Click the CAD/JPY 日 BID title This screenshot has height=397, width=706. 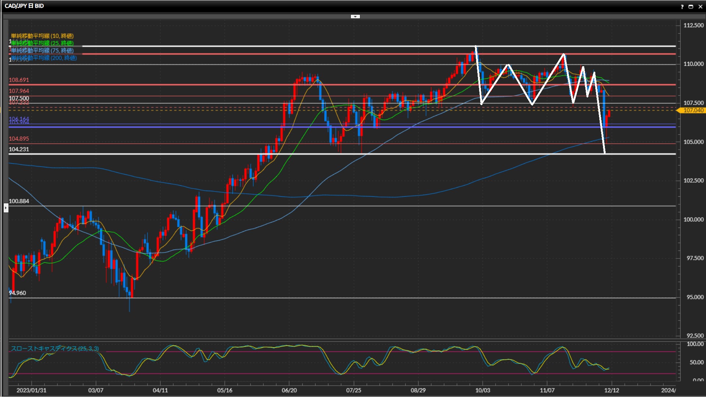[x=24, y=6]
